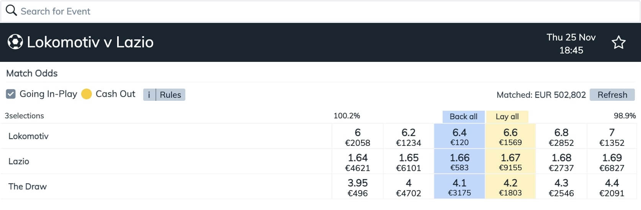Select Back all header
This screenshot has height=210, width=641.
pyautogui.click(x=463, y=117)
